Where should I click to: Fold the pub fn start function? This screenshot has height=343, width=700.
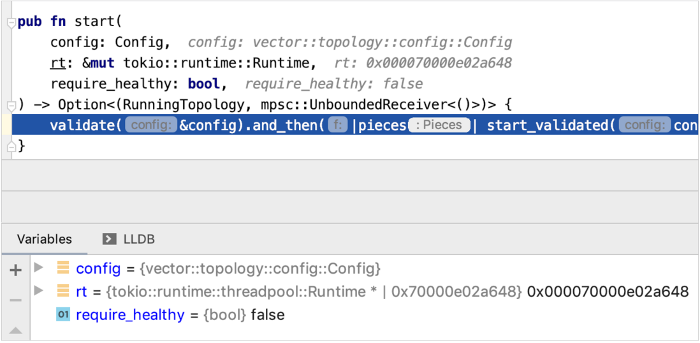coord(12,23)
